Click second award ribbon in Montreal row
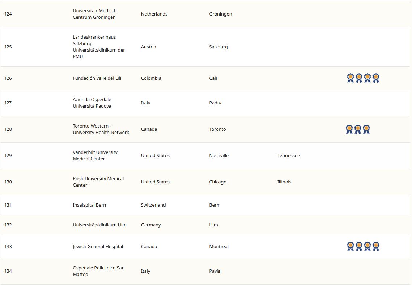 [359, 246]
